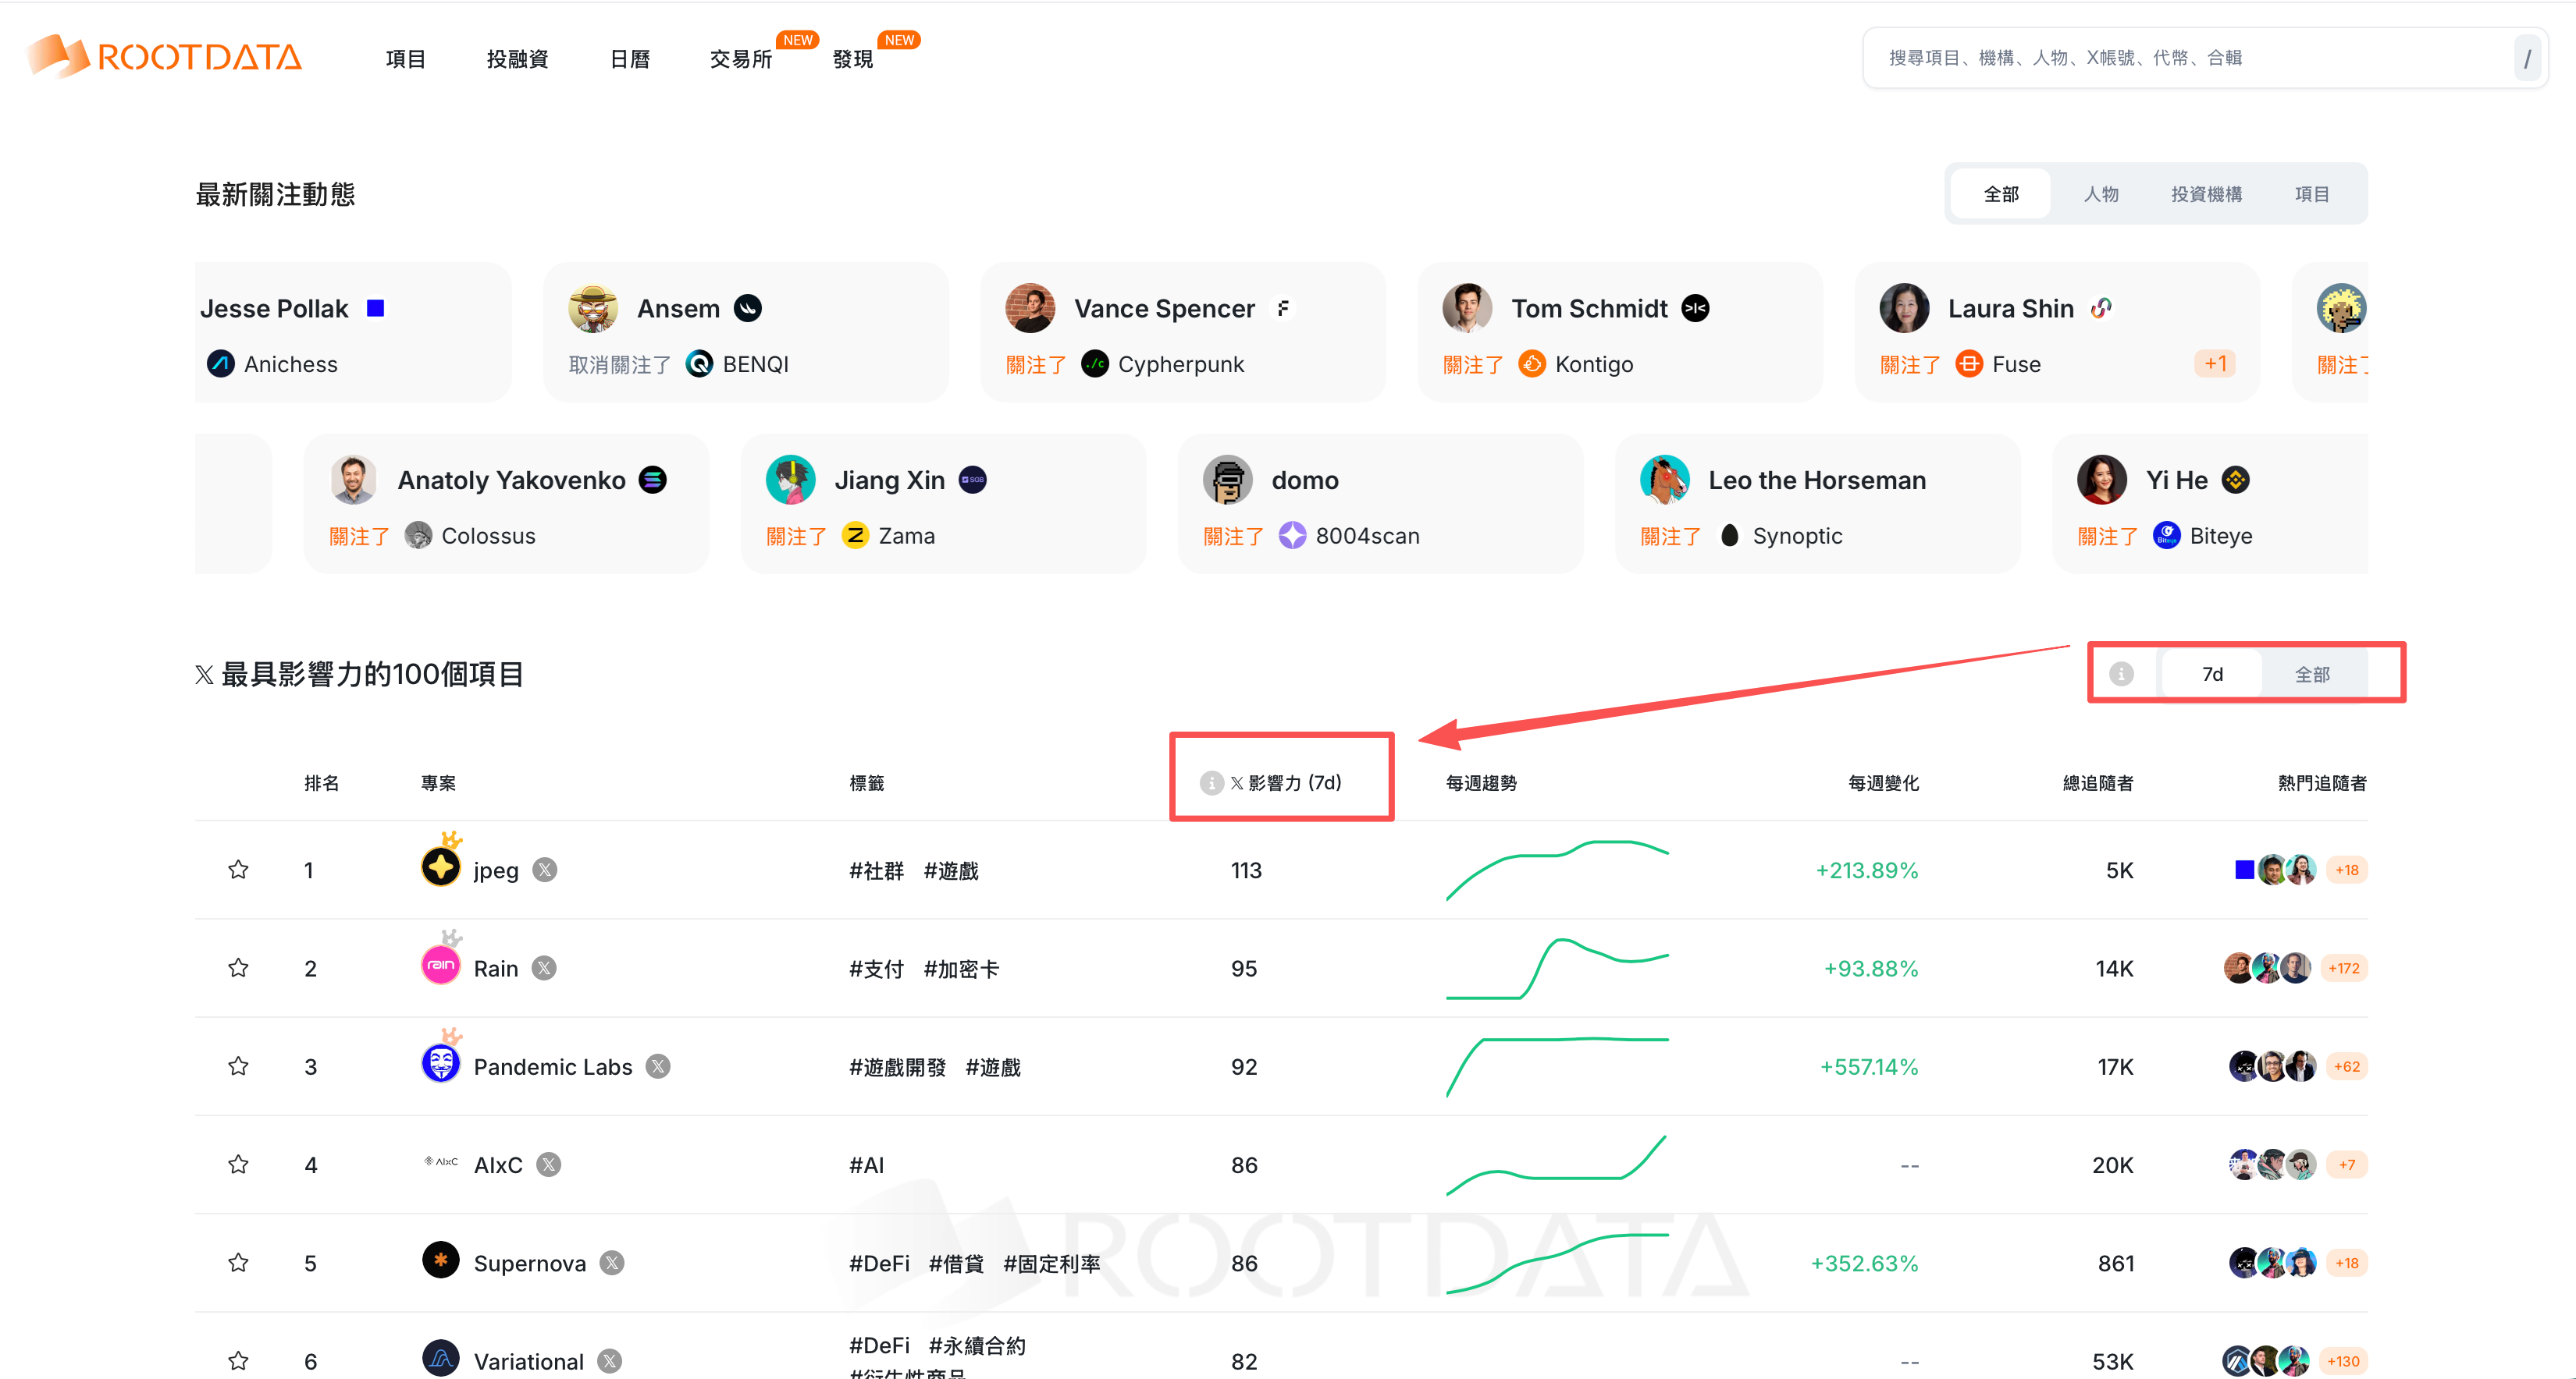Click the RootData logo

coord(165,57)
